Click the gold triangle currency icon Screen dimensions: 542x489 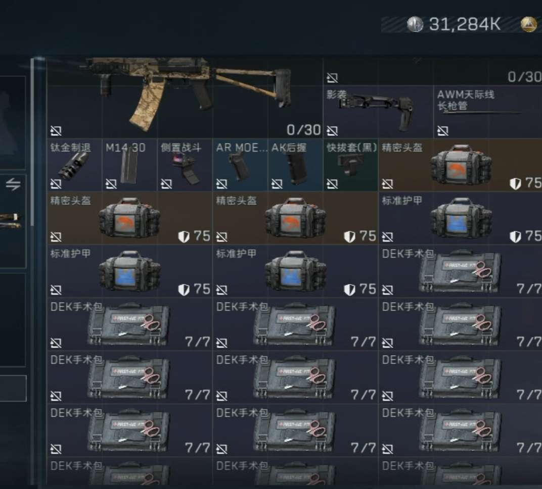coord(529,24)
